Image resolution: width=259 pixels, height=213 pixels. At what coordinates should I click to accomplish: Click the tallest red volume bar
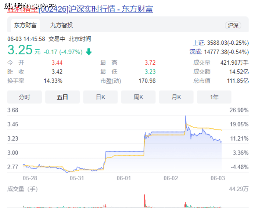coord(144,201)
